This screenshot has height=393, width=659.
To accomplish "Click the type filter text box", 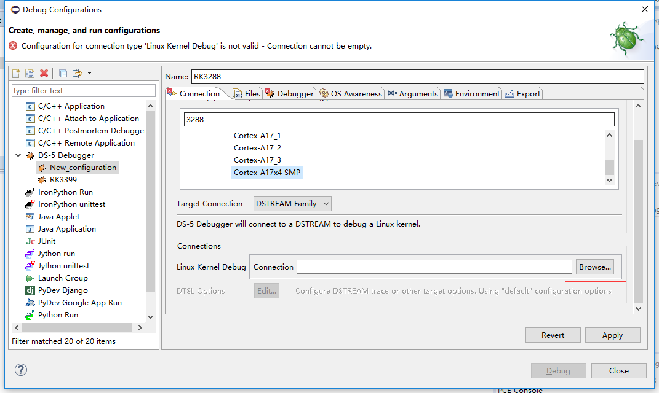I will coord(84,91).
